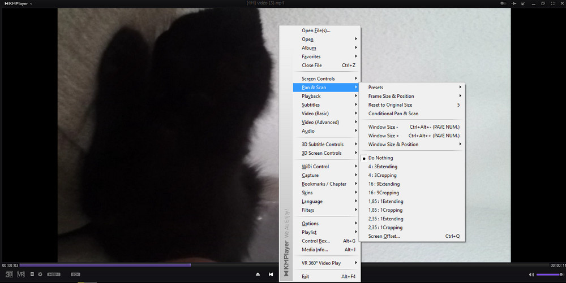Image resolution: width=566 pixels, height=283 pixels.
Task: Toggle the switch in the title bar
Action: click(x=503, y=3)
